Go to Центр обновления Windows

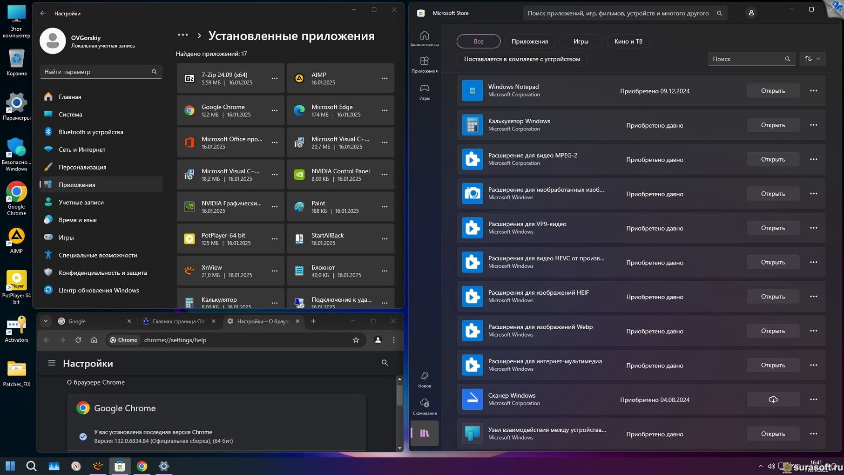[x=101, y=291]
